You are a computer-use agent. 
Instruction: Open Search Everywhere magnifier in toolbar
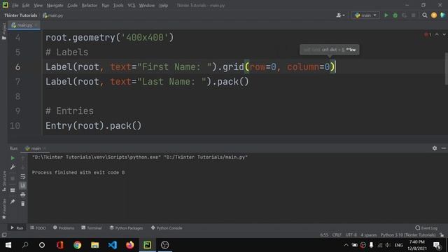pyautogui.click(x=425, y=15)
